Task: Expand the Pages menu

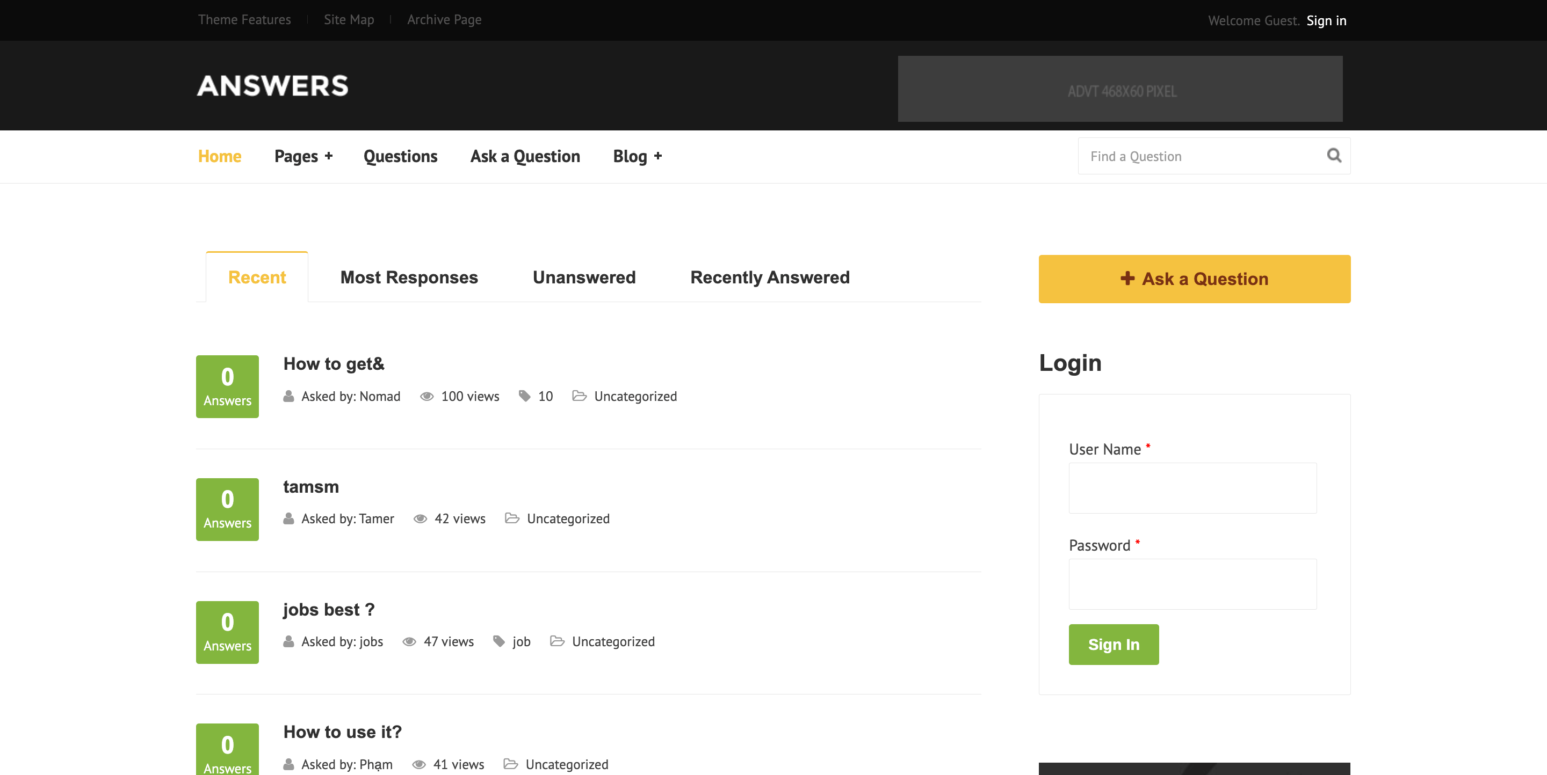Action: coord(302,156)
